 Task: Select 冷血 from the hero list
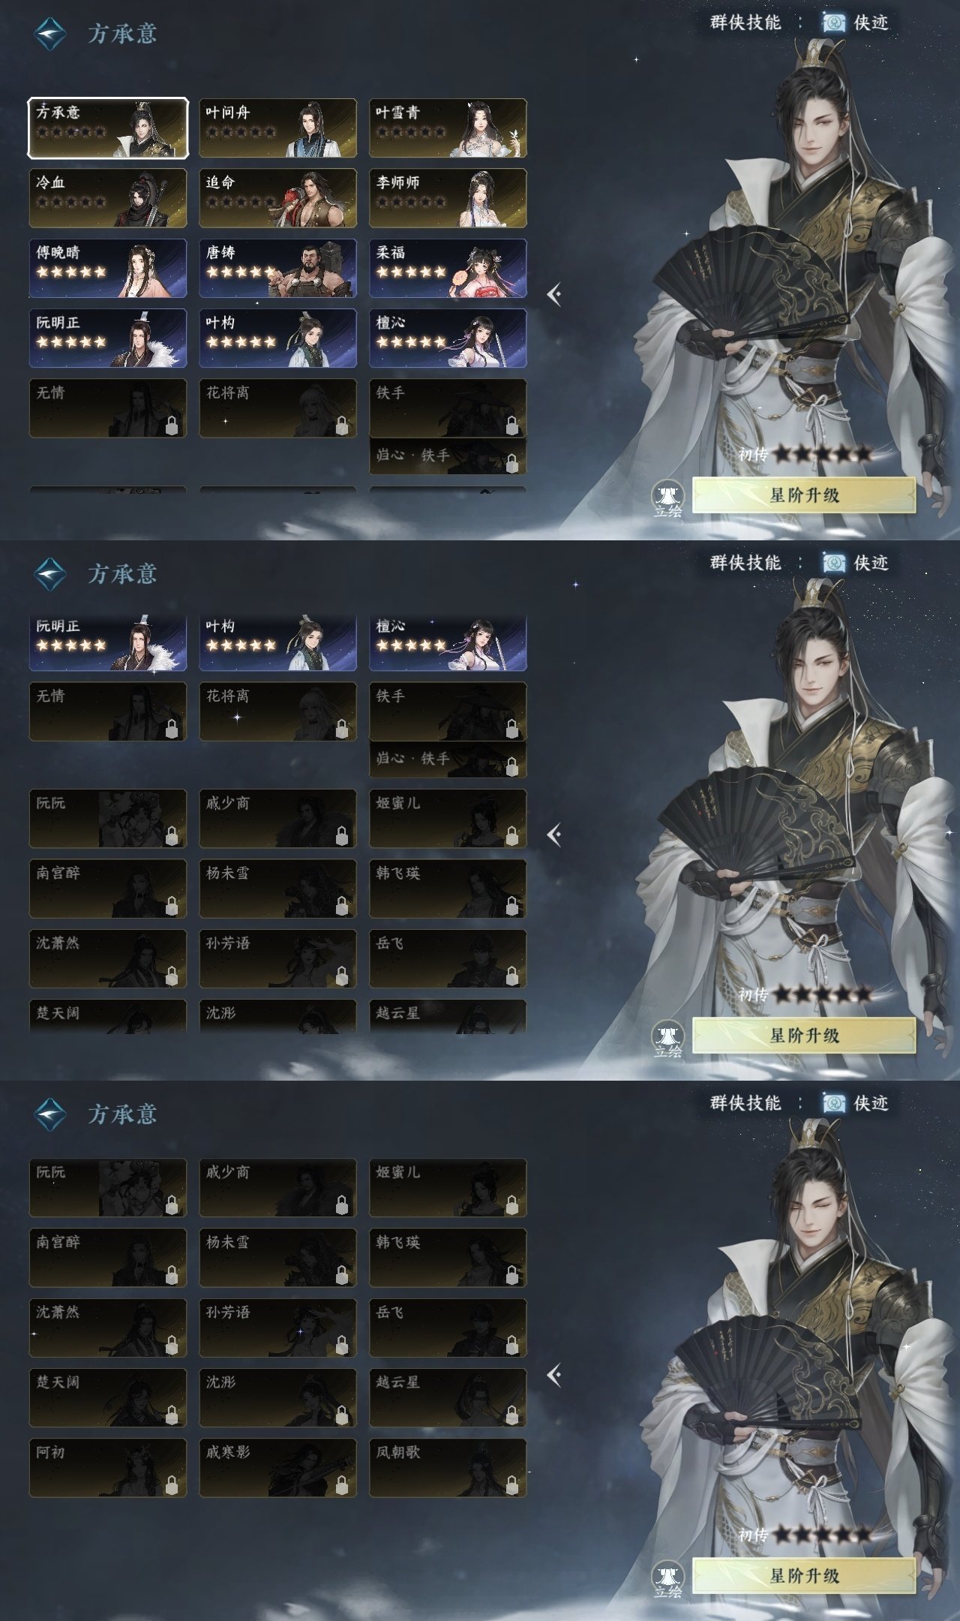[108, 198]
